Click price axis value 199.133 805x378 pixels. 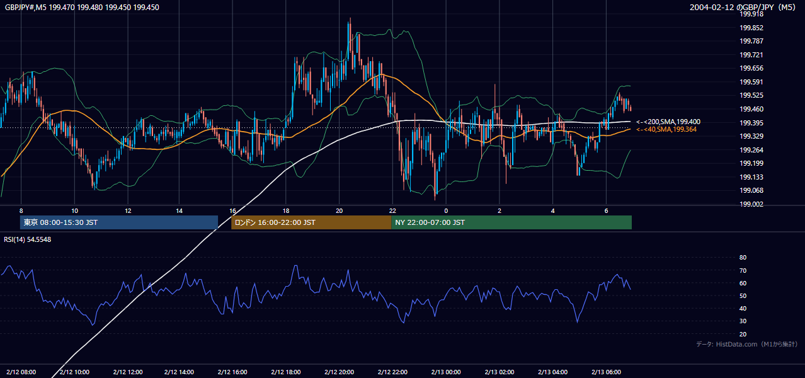[x=751, y=177]
